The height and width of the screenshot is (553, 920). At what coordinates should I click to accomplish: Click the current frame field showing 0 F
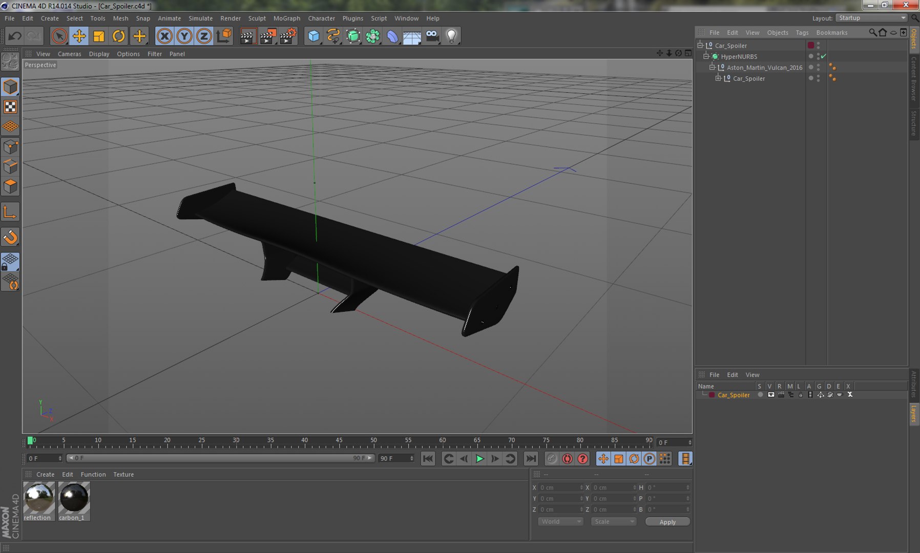coord(674,442)
